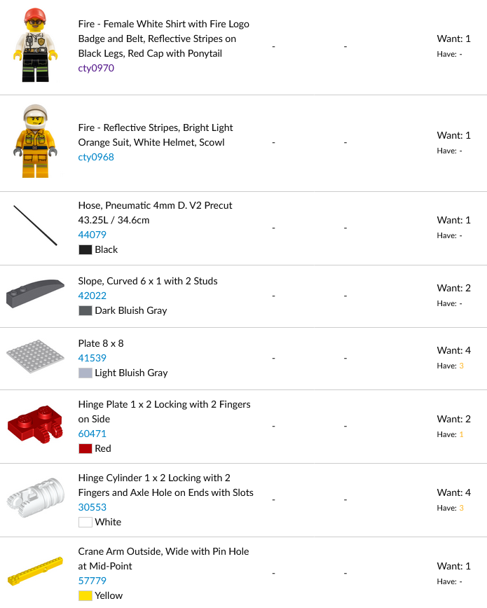Click the Have count for Plate 8 x 8
The width and height of the screenshot is (487, 608).
461,366
